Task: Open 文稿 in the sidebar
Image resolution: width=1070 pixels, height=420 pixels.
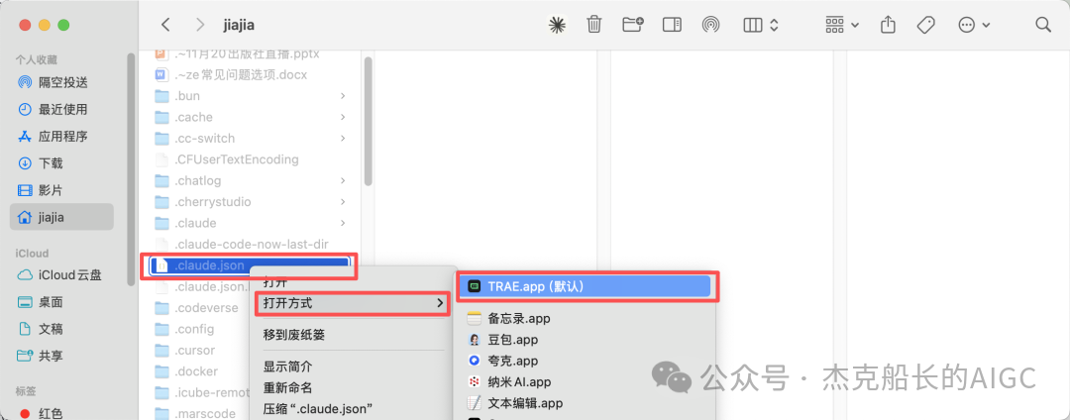Action: coord(62,329)
